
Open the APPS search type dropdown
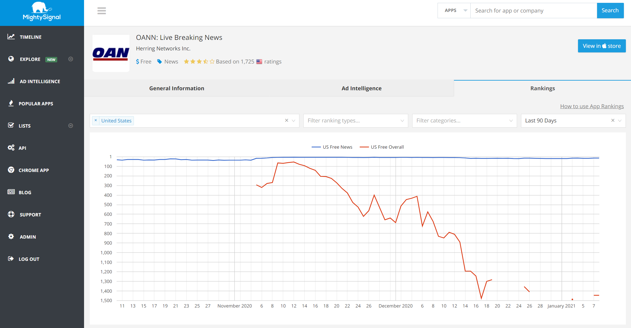coord(454,11)
